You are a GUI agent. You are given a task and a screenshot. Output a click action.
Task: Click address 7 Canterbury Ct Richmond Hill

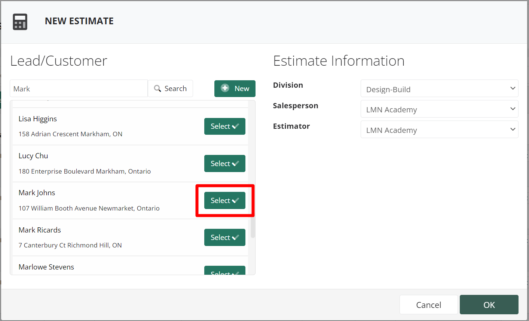70,245
